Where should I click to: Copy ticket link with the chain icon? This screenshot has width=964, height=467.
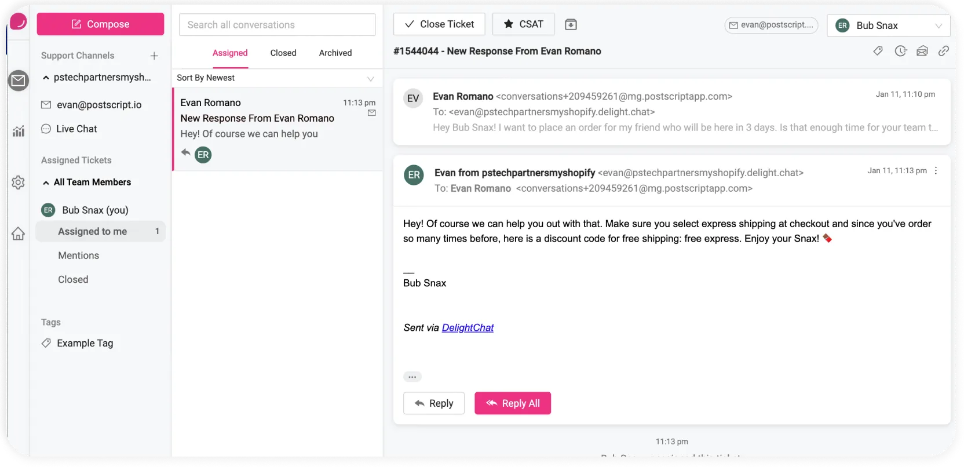pyautogui.click(x=944, y=51)
